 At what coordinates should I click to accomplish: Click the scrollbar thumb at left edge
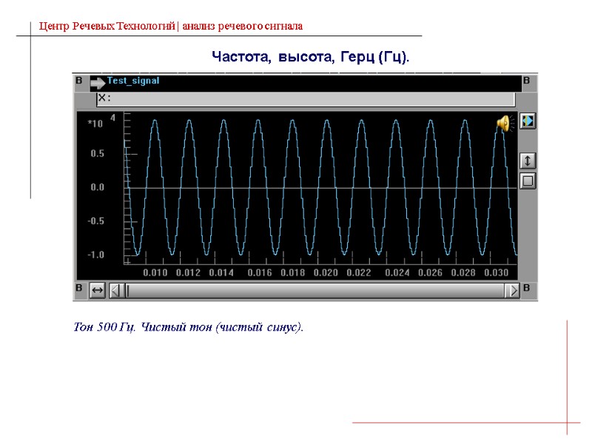pyautogui.click(x=127, y=291)
